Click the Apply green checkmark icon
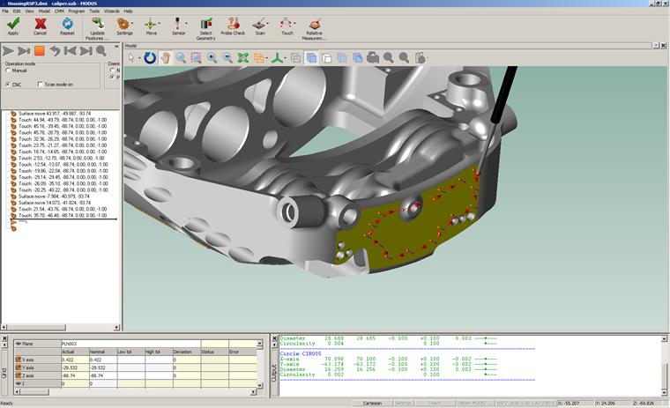Screen dimensions: 670x408 12,23
